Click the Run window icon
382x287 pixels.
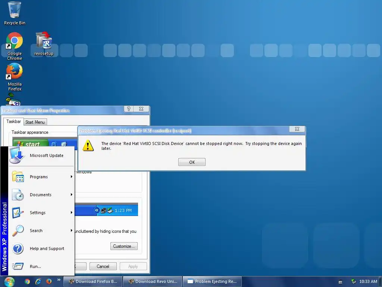[18, 266]
